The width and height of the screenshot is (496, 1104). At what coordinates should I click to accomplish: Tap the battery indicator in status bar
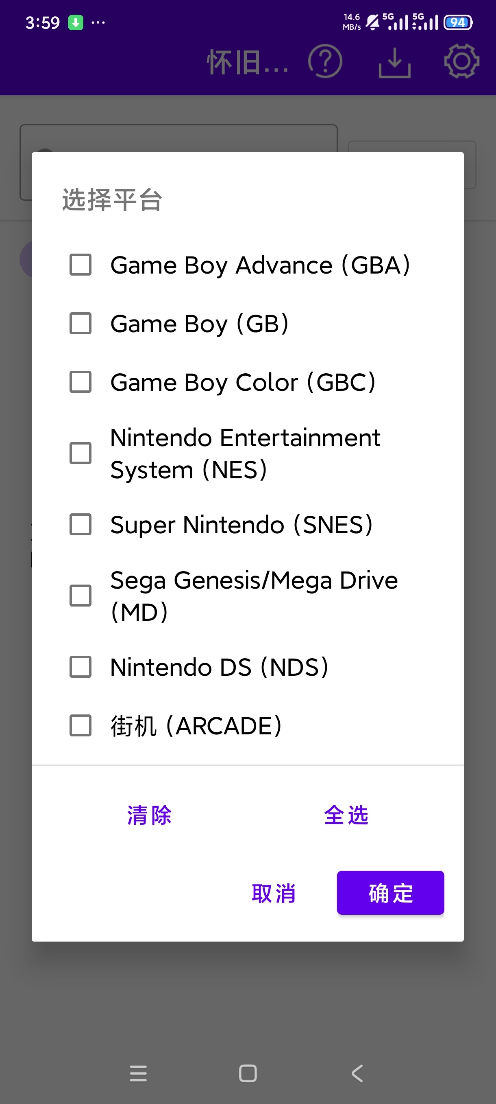click(458, 22)
